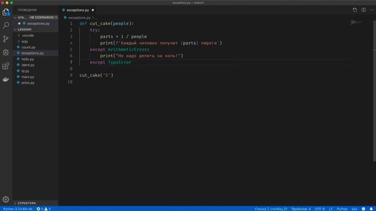376x211 pixels.
Task: Show the notifications bell in status bar
Action: pyautogui.click(x=371, y=209)
